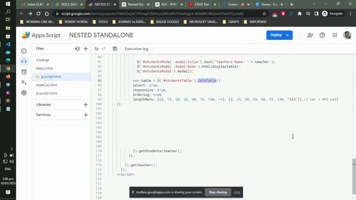Reload the page in browser
This screenshot has height=200, width=356.
coord(38,13)
